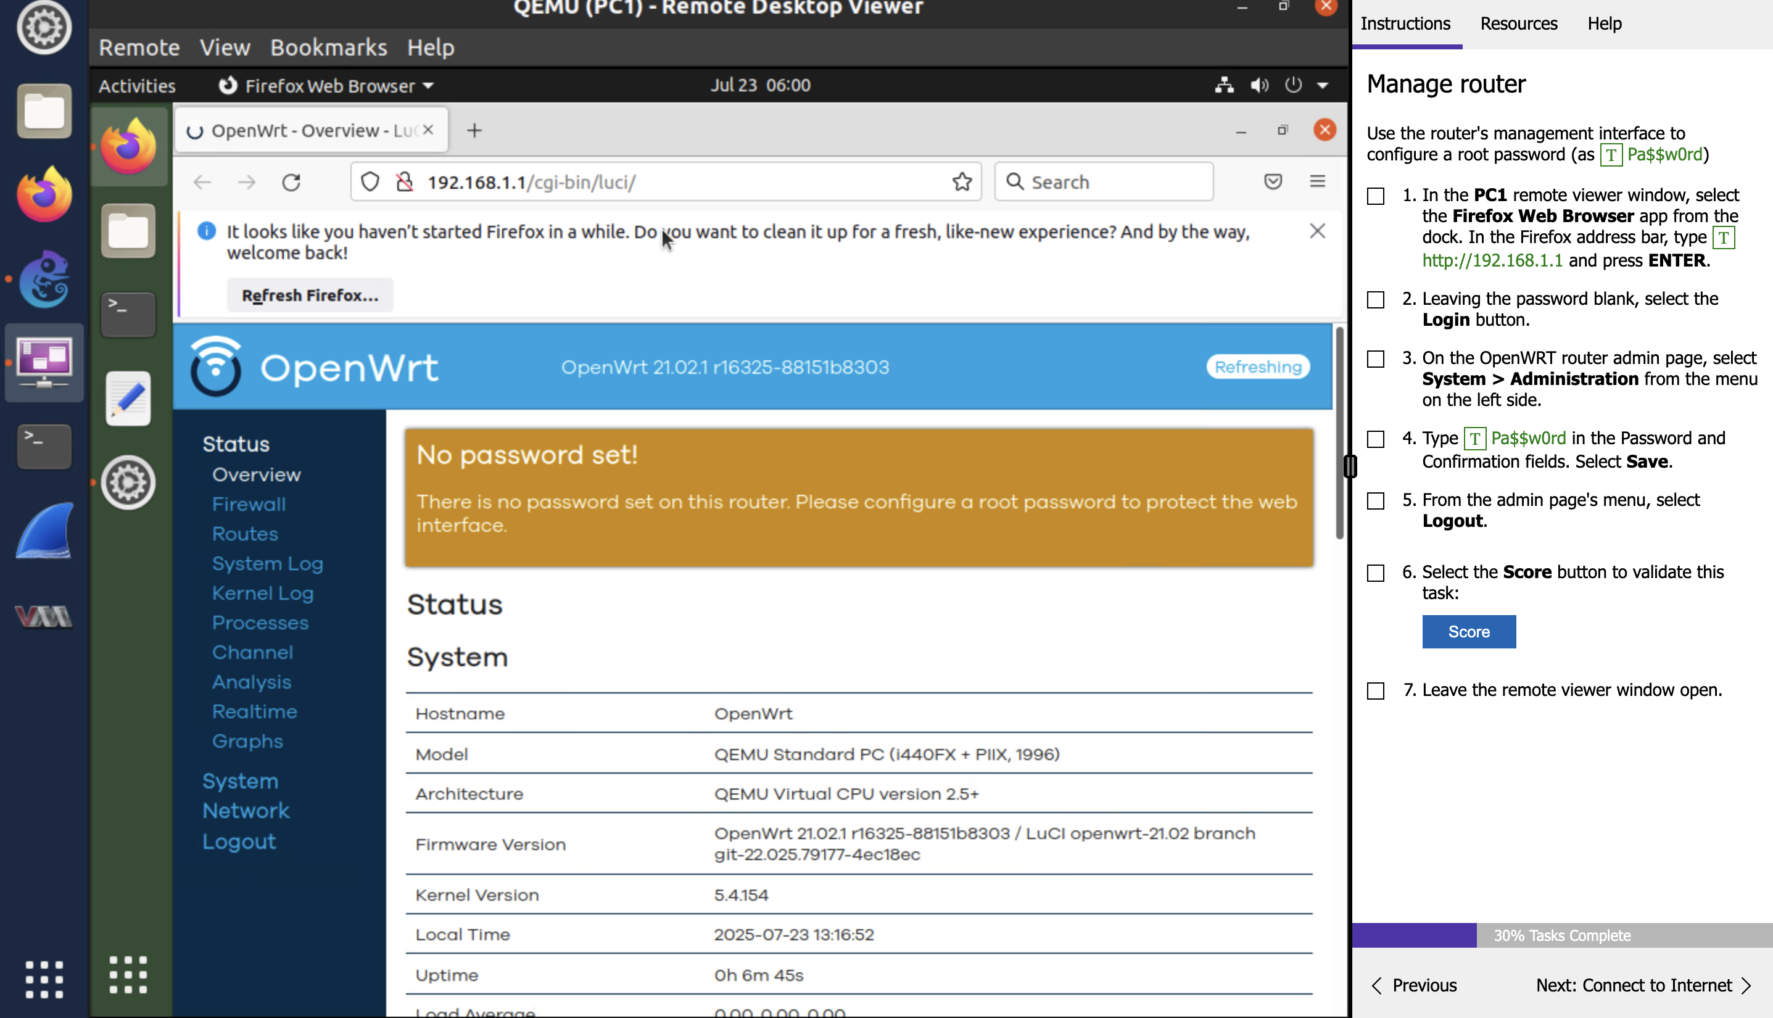Viewport: 1773px width, 1018px height.
Task: Select Remote Desktop Viewer icon in the outer dock
Action: [x=44, y=362]
